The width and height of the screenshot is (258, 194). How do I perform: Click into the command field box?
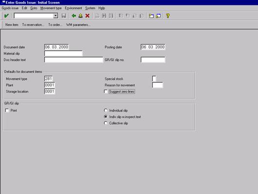click(34, 16)
